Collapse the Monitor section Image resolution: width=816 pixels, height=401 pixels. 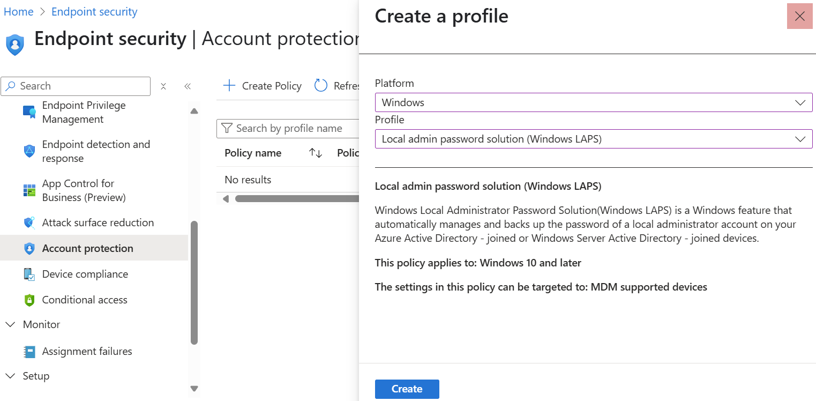tap(10, 324)
